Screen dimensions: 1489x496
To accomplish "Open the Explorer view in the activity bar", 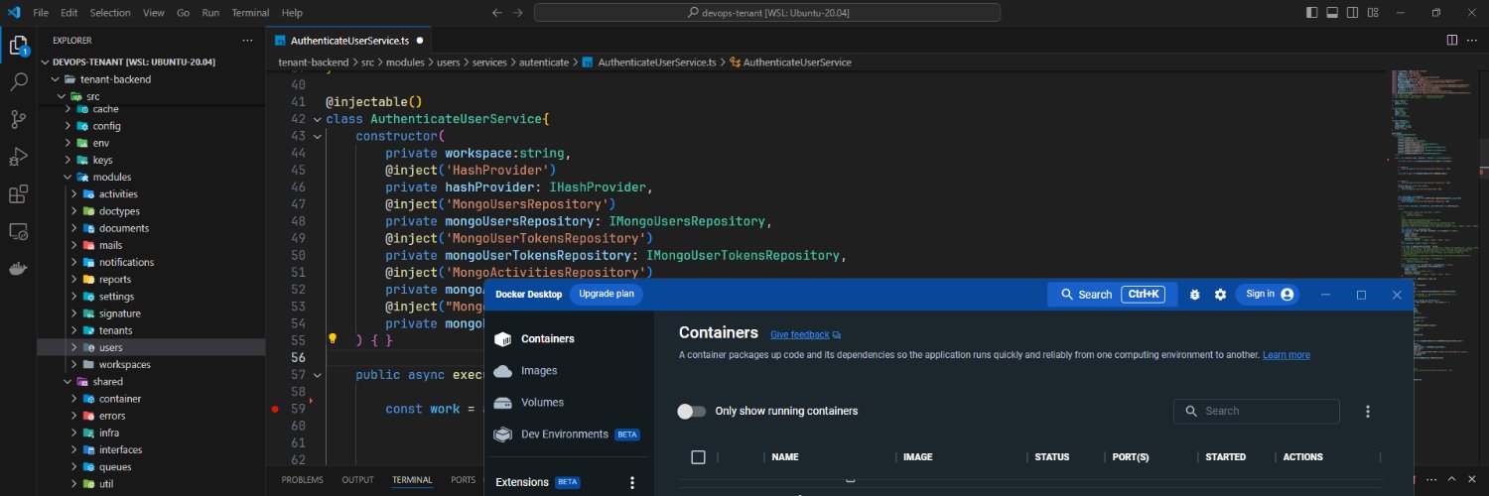I will pyautogui.click(x=18, y=46).
